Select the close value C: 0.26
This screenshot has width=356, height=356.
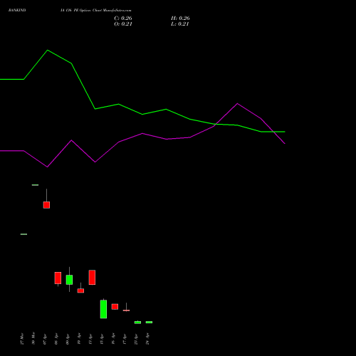(x=123, y=18)
